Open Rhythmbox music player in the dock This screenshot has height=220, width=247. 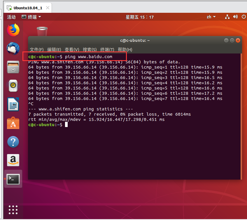12,86
